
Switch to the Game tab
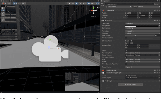(x=13, y=1)
